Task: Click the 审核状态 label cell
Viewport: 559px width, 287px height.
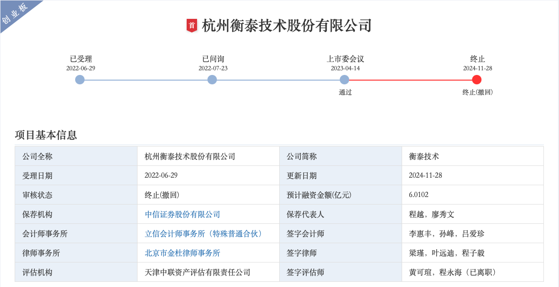Action: click(x=76, y=195)
